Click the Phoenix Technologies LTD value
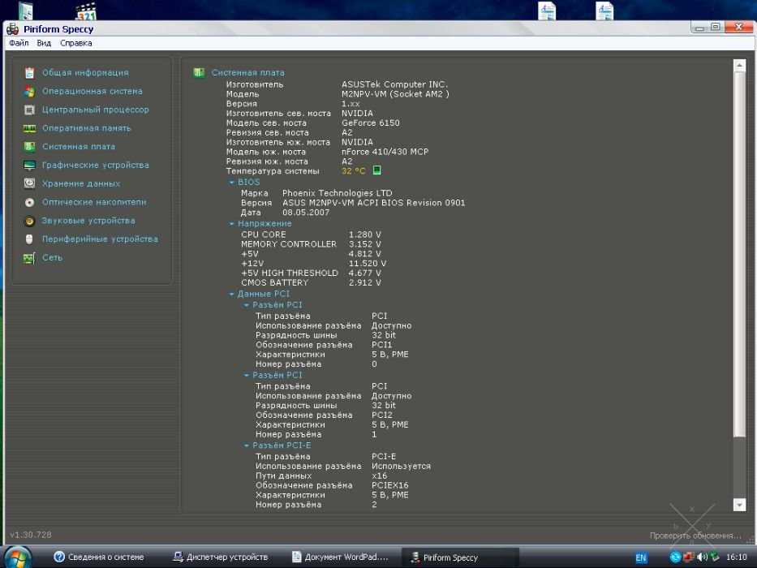Viewport: 757px width, 568px height. [x=337, y=193]
